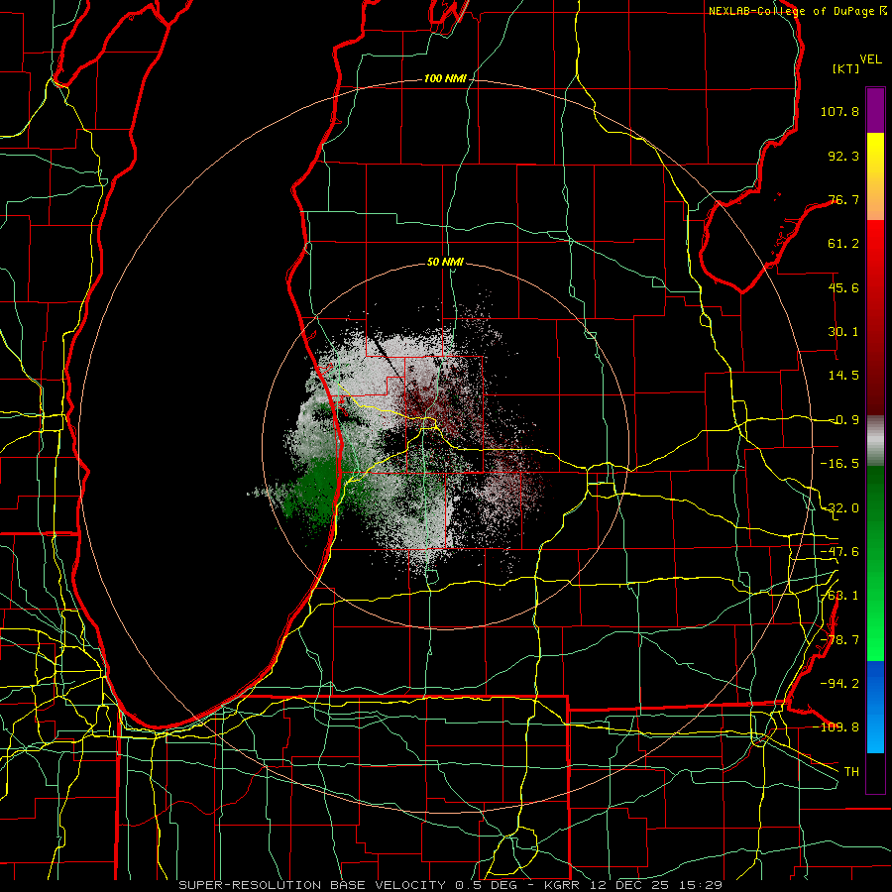Pick the blue segment of the color bar
The height and width of the screenshot is (892, 892).
point(875,707)
